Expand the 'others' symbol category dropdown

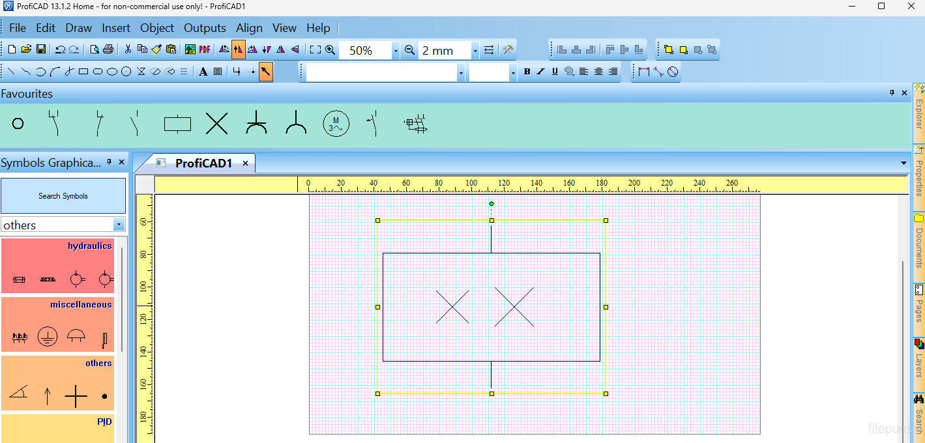click(x=119, y=225)
